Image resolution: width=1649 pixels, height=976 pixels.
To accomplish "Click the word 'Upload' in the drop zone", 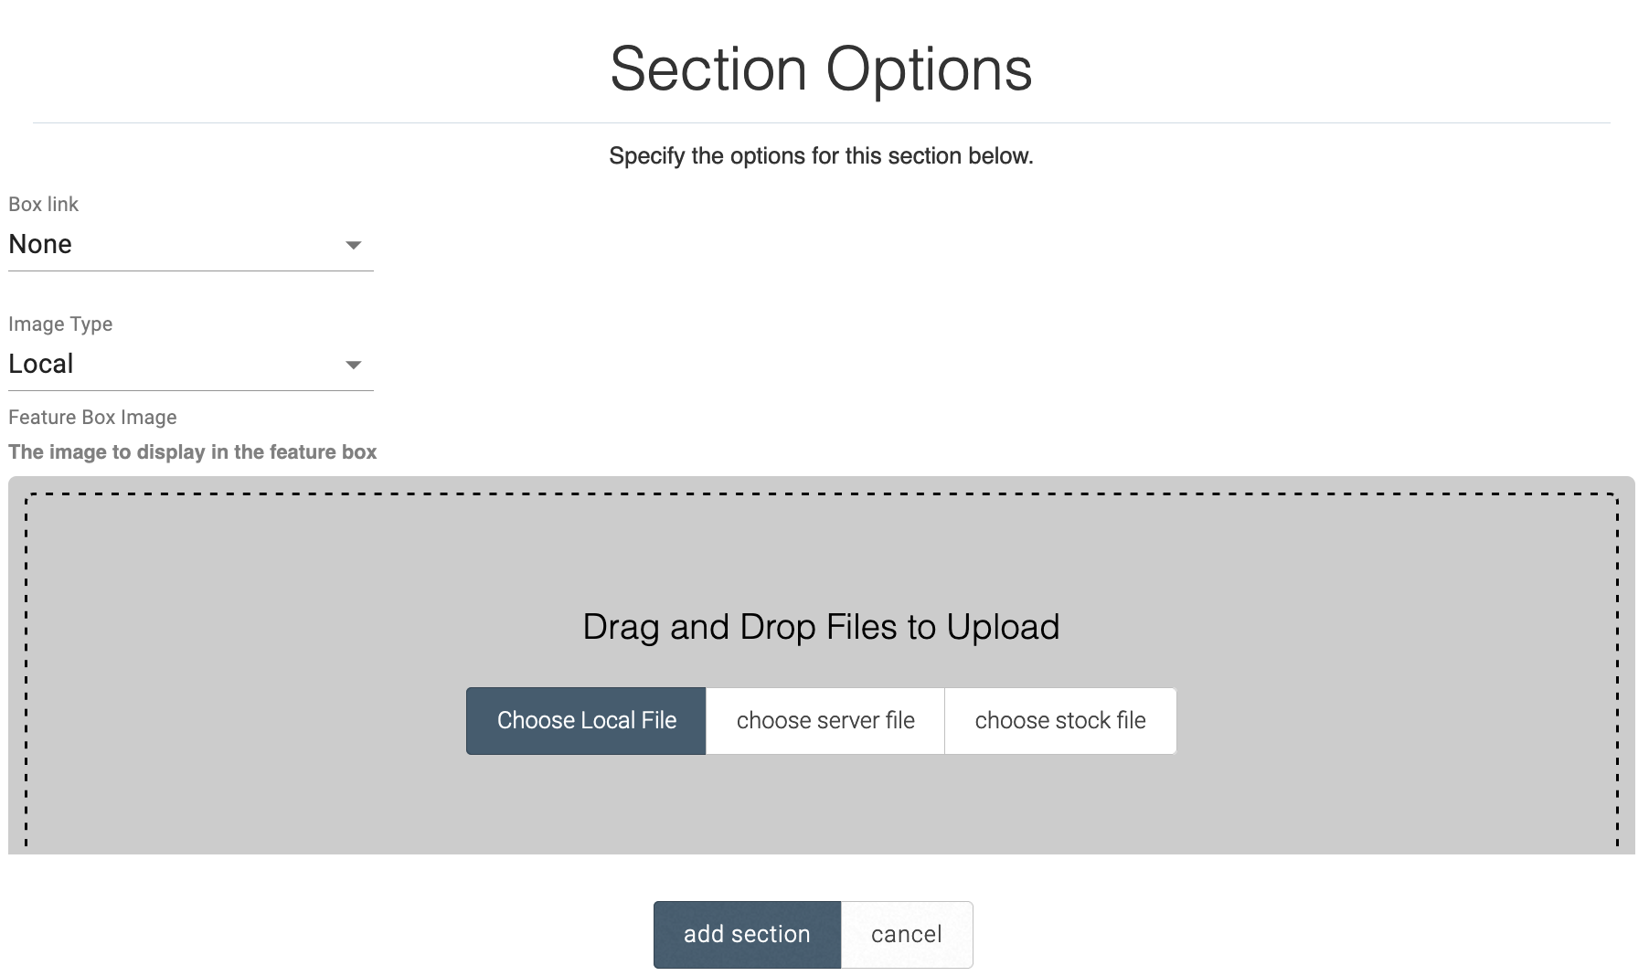I will pos(1003,627).
